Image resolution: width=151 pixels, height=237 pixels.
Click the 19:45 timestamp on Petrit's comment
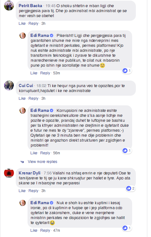click(x=50, y=6)
